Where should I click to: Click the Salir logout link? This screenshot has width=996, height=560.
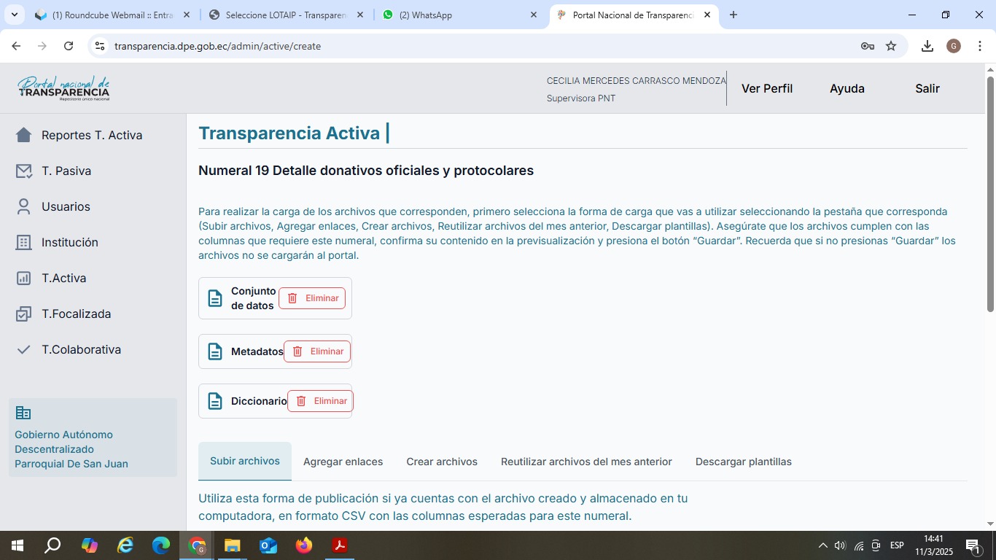927,88
